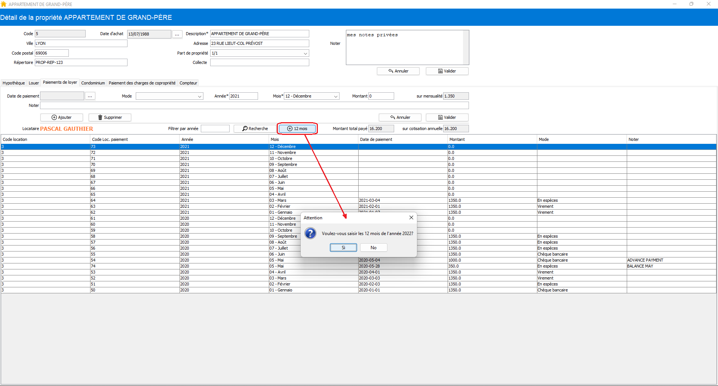Click the 12 mois button
The height and width of the screenshot is (386, 718).
(297, 129)
